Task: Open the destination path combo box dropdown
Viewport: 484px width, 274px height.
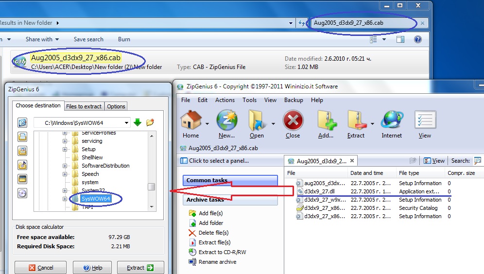Action: (126, 123)
